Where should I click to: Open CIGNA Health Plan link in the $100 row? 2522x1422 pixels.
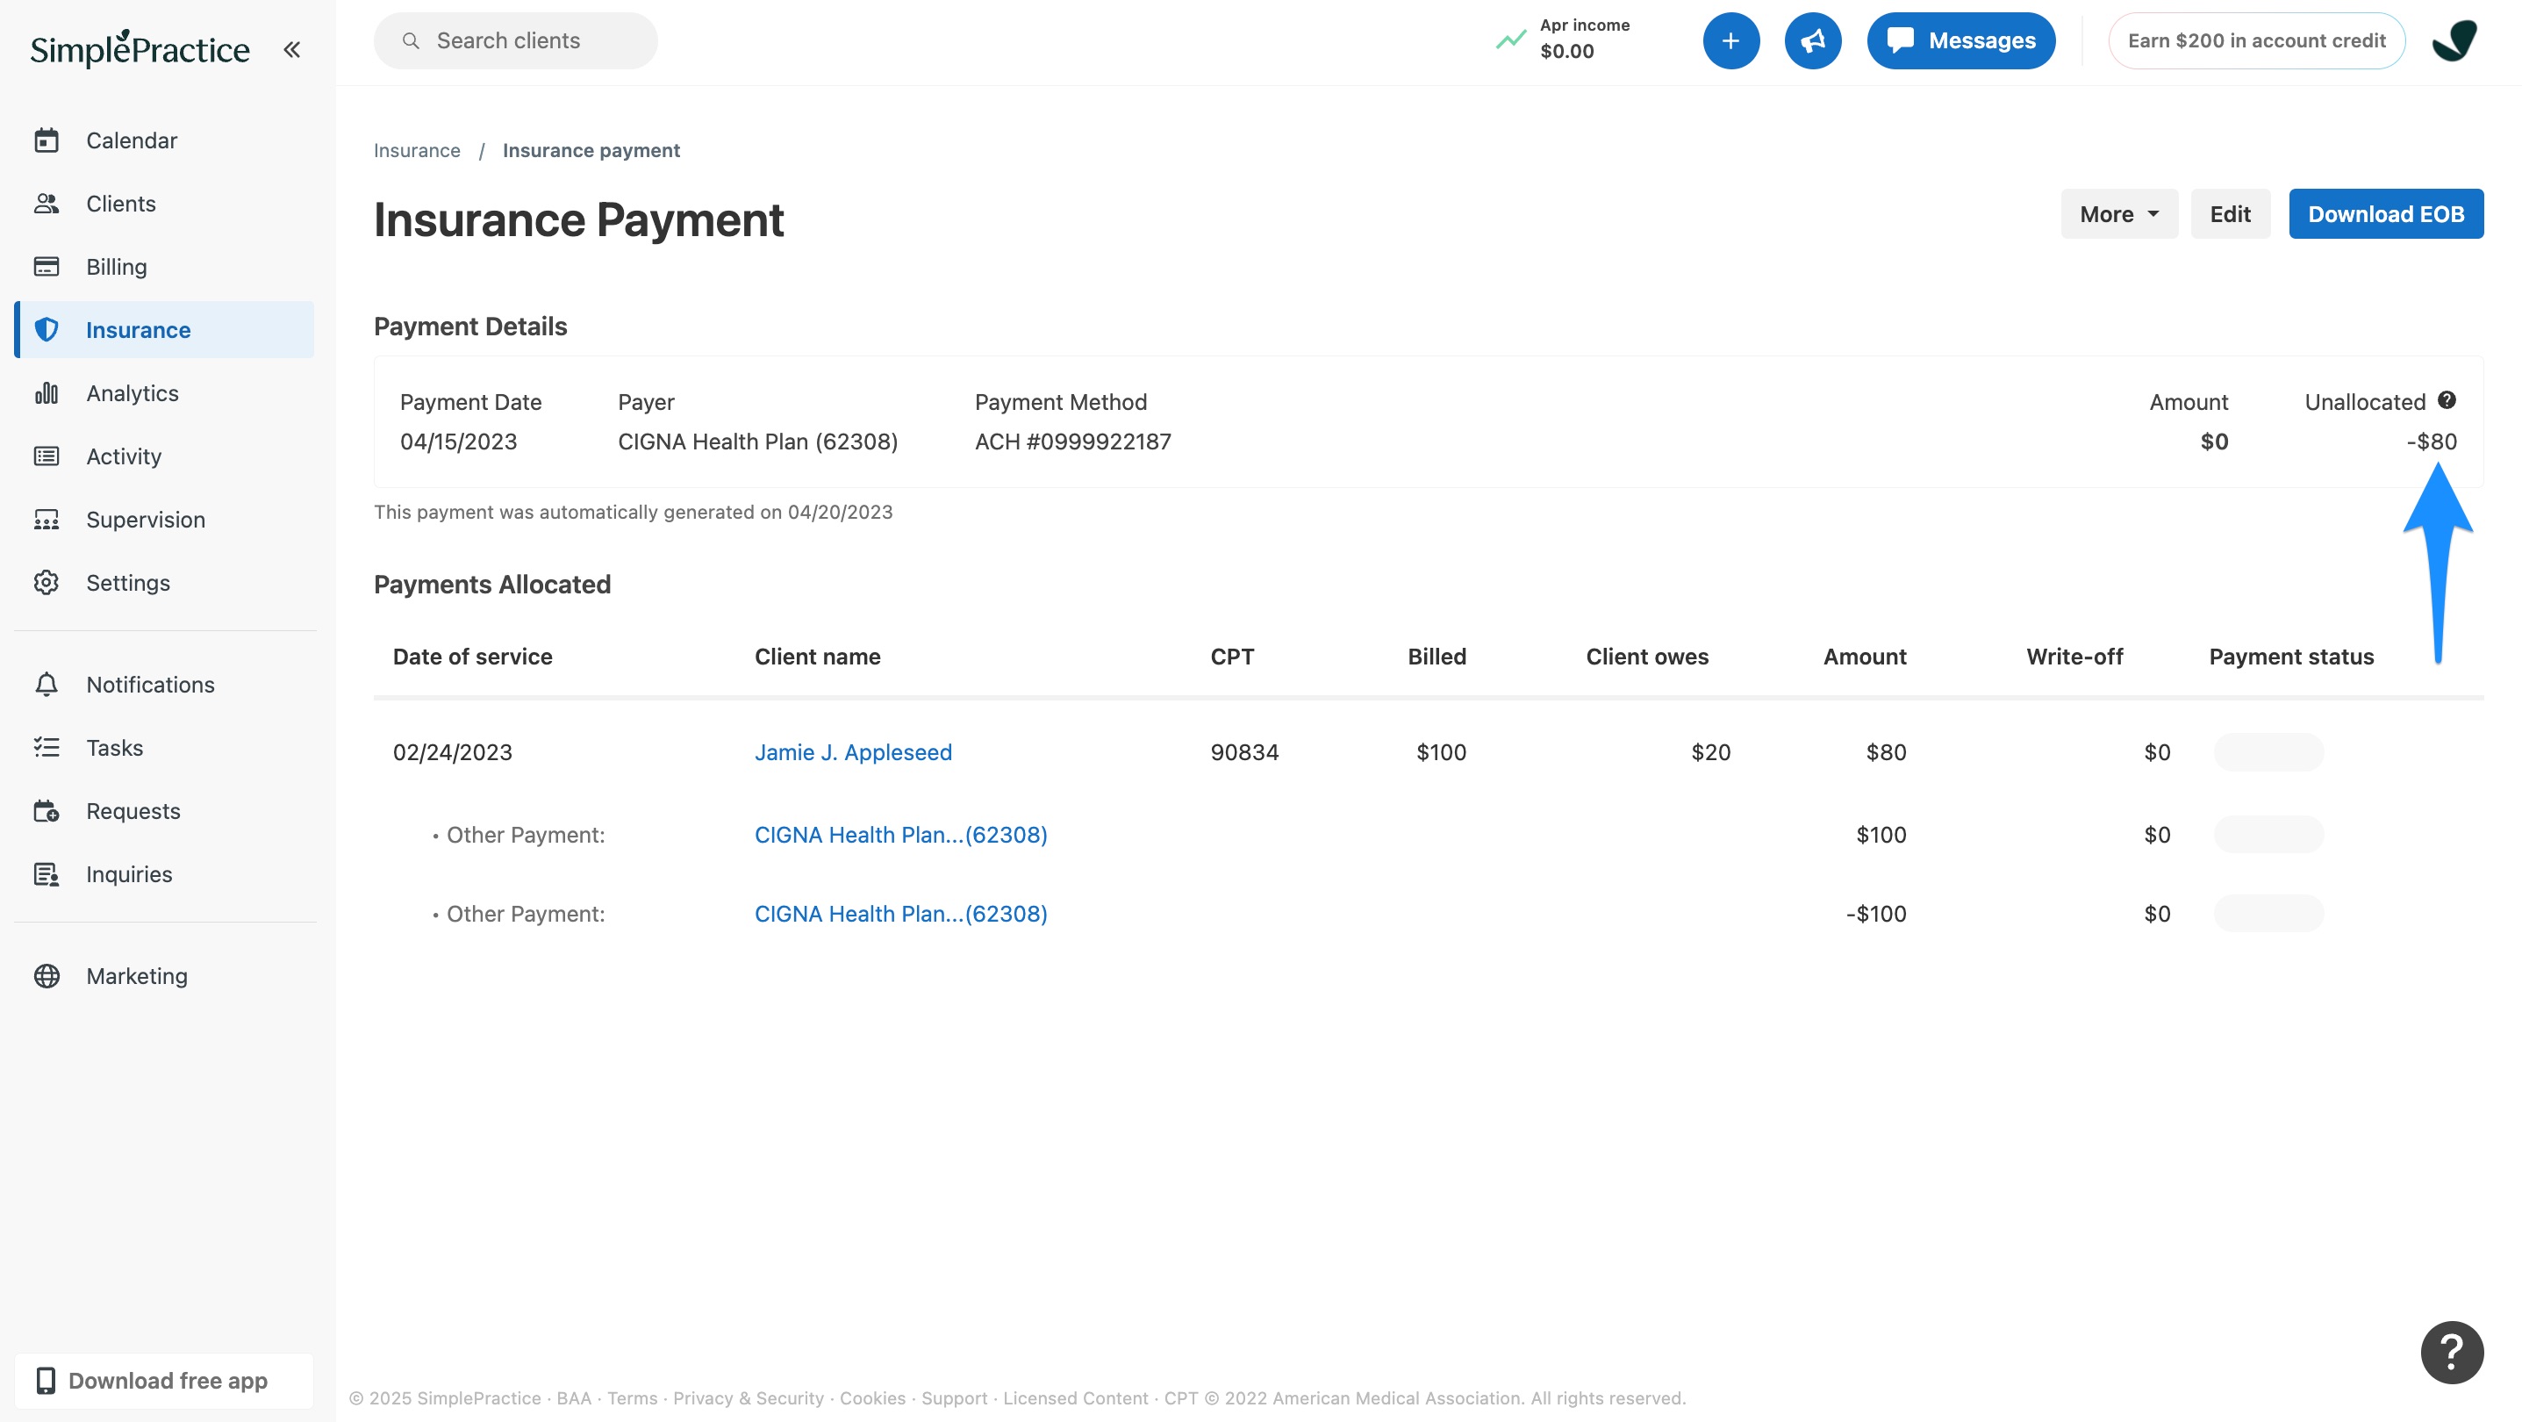click(900, 835)
